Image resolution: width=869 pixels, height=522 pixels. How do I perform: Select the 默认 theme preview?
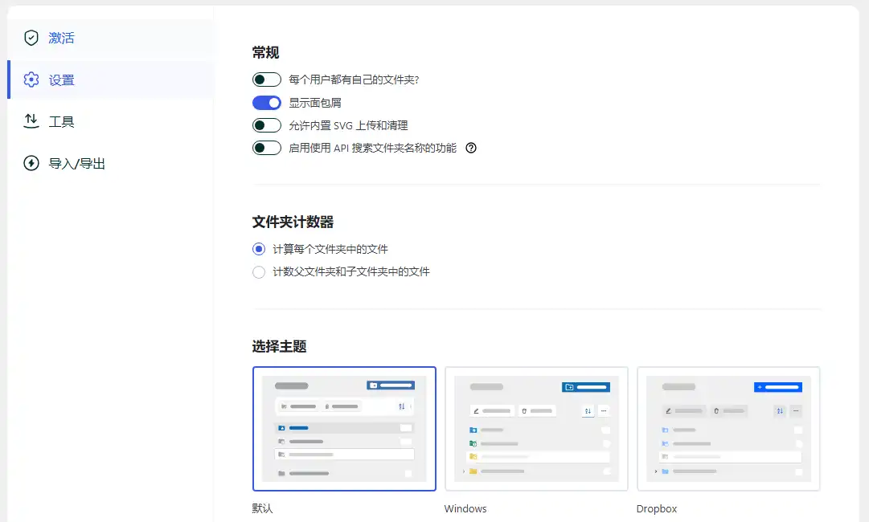tap(344, 428)
